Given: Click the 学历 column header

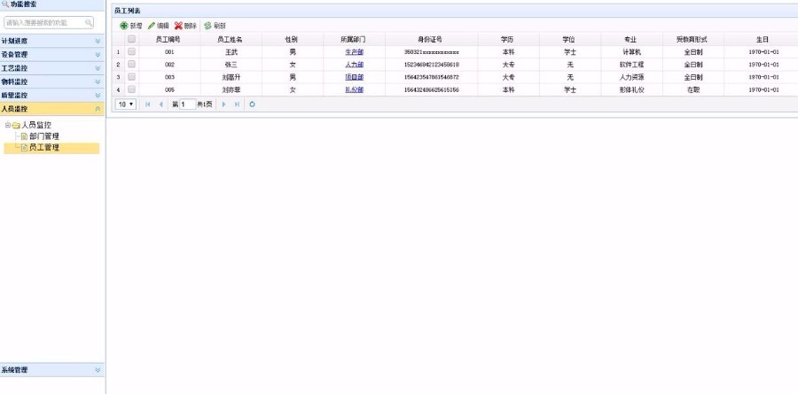Looking at the screenshot, I should click(508, 39).
